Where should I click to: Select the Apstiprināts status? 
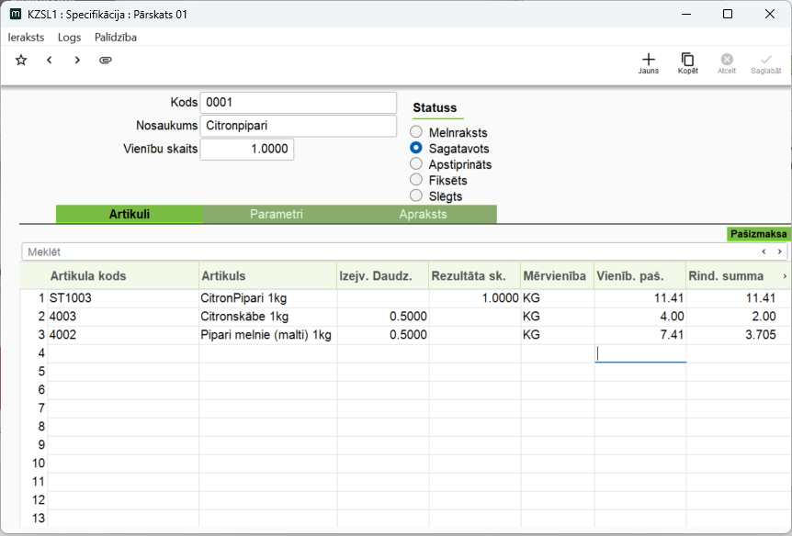click(x=416, y=164)
